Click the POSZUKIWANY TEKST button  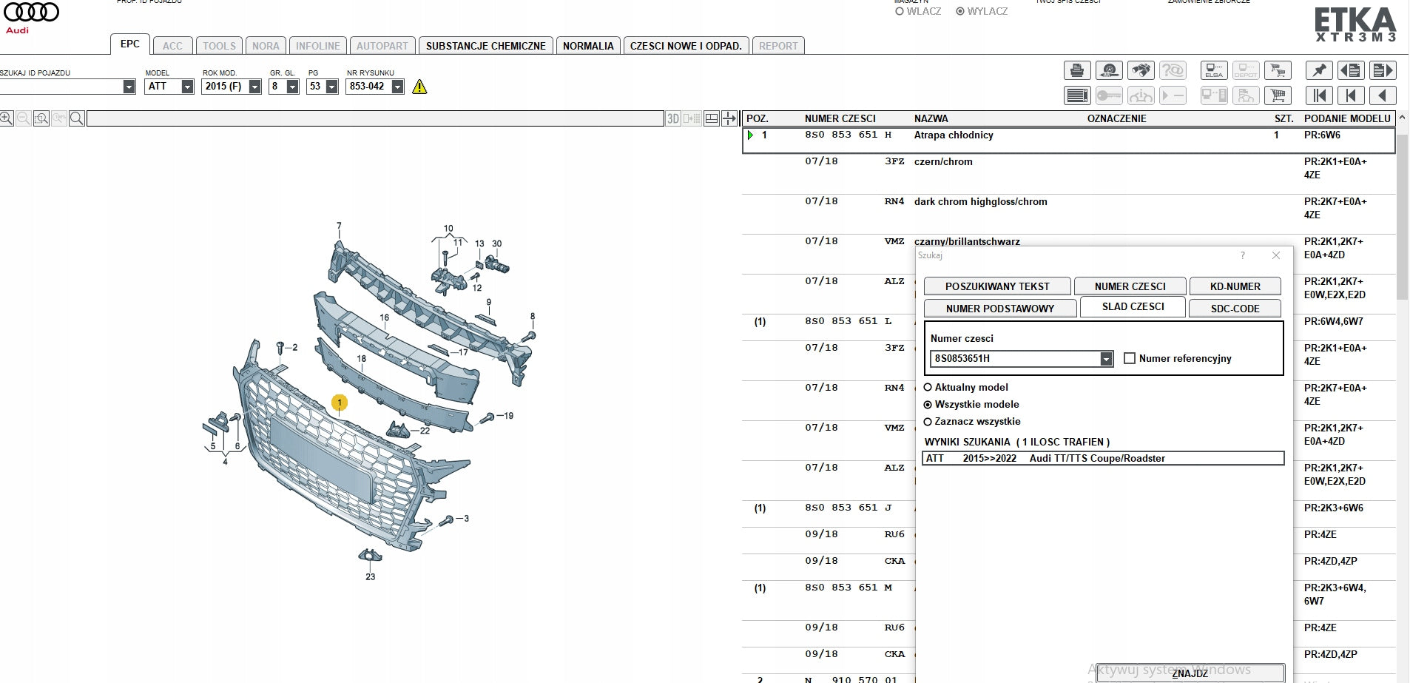coord(997,286)
